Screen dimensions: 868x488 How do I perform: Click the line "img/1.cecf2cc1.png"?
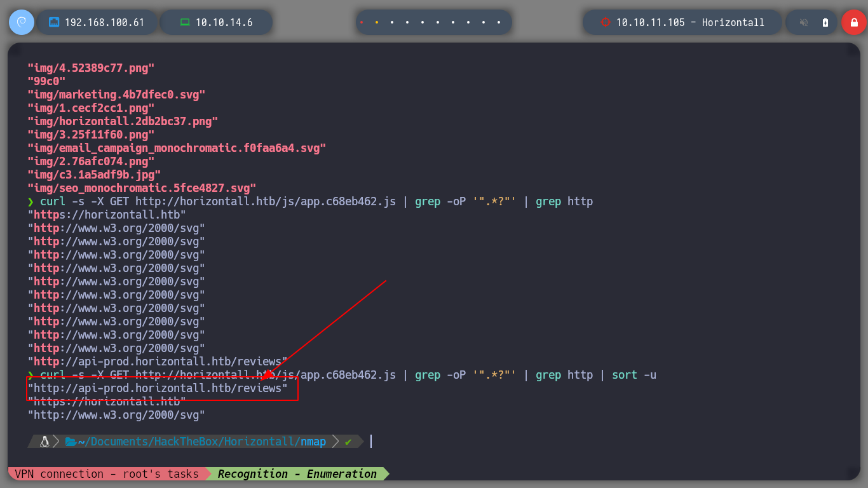point(91,108)
